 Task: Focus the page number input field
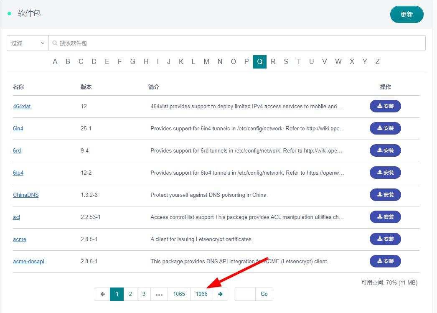(x=244, y=294)
